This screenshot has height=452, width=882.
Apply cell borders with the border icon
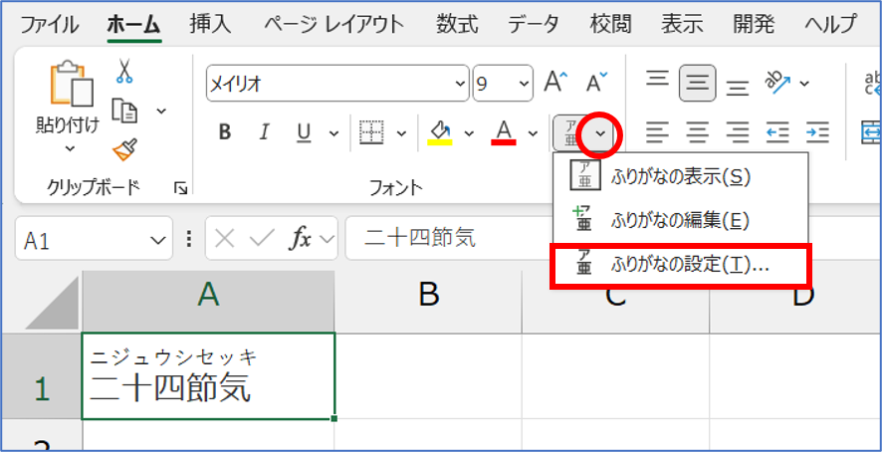(x=371, y=132)
